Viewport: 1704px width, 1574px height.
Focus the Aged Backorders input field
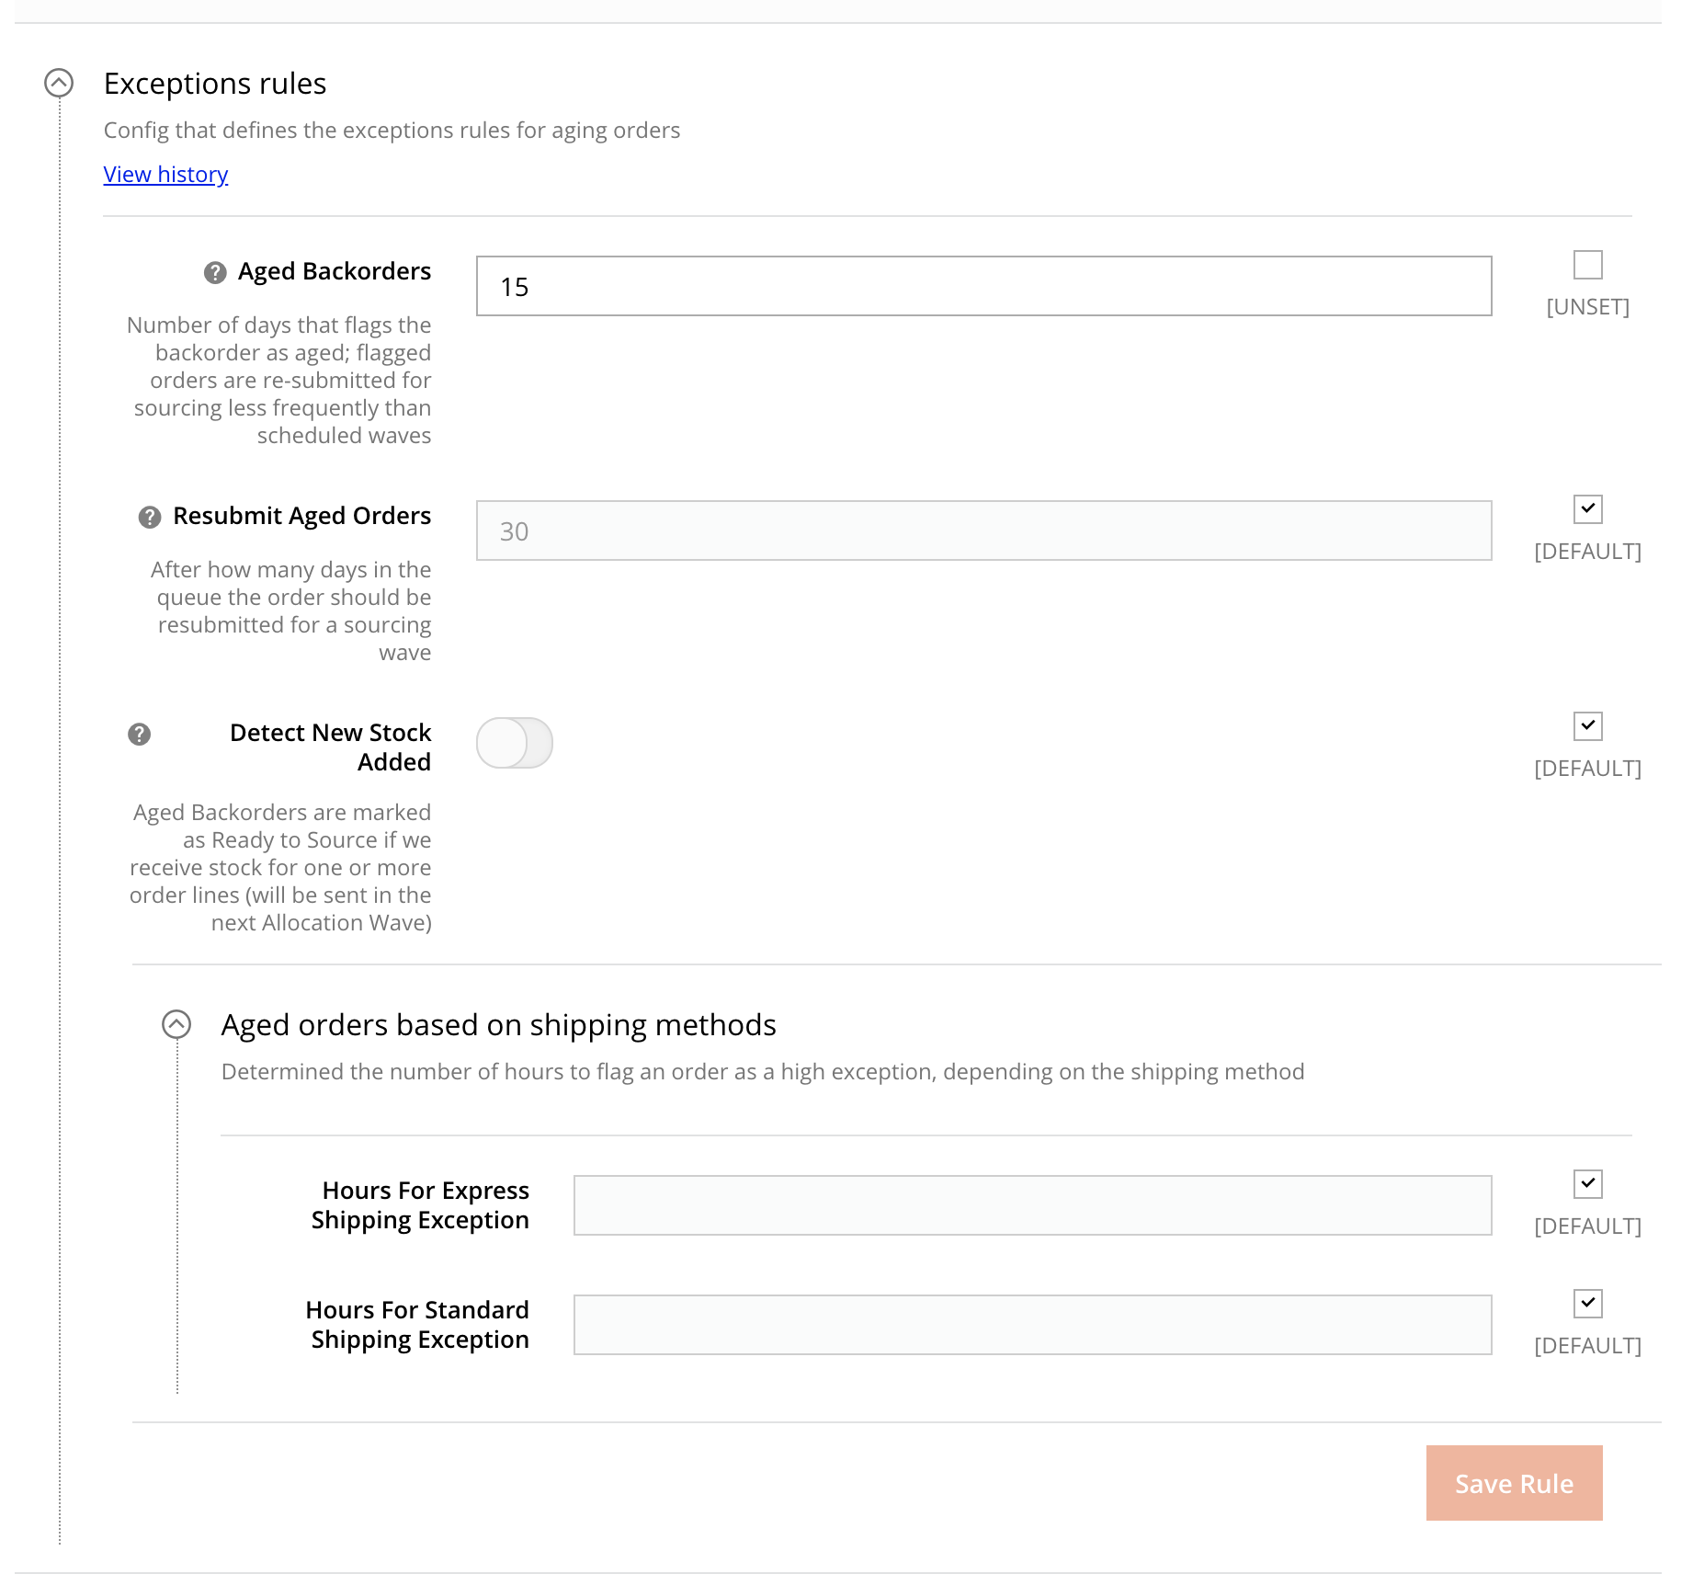click(983, 286)
